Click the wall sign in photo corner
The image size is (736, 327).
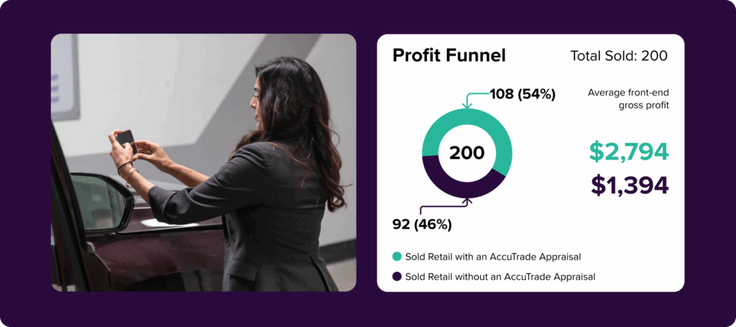[64, 75]
